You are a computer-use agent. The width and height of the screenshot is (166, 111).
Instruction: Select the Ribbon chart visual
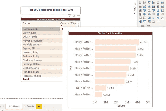pyautogui.click(x=162, y=6)
